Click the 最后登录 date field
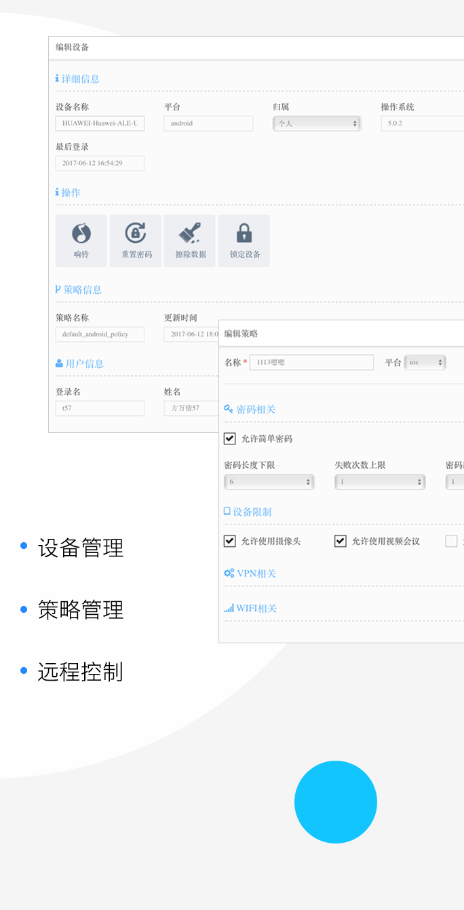 [100, 163]
